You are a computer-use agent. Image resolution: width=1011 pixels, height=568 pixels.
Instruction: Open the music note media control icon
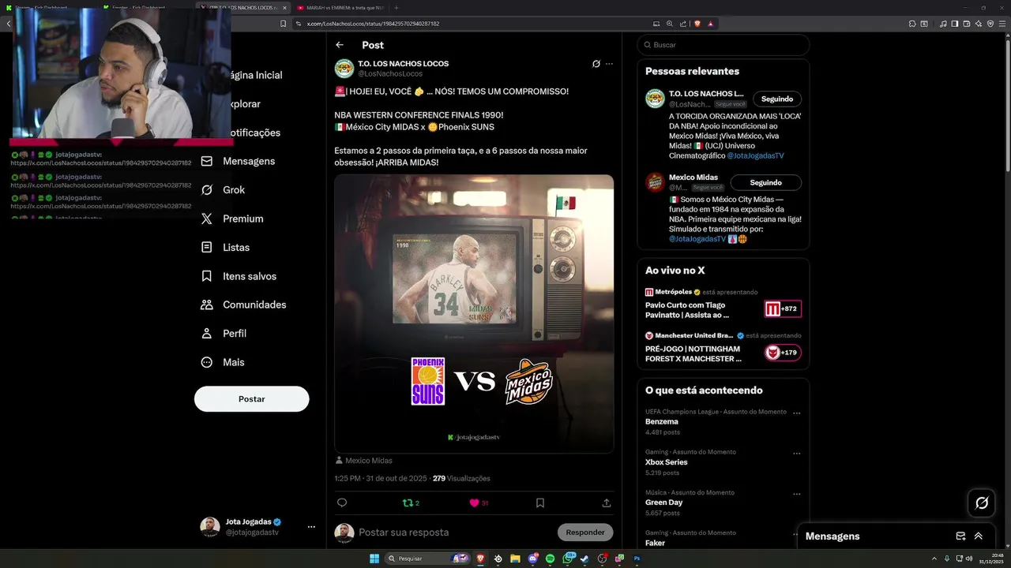click(944, 24)
